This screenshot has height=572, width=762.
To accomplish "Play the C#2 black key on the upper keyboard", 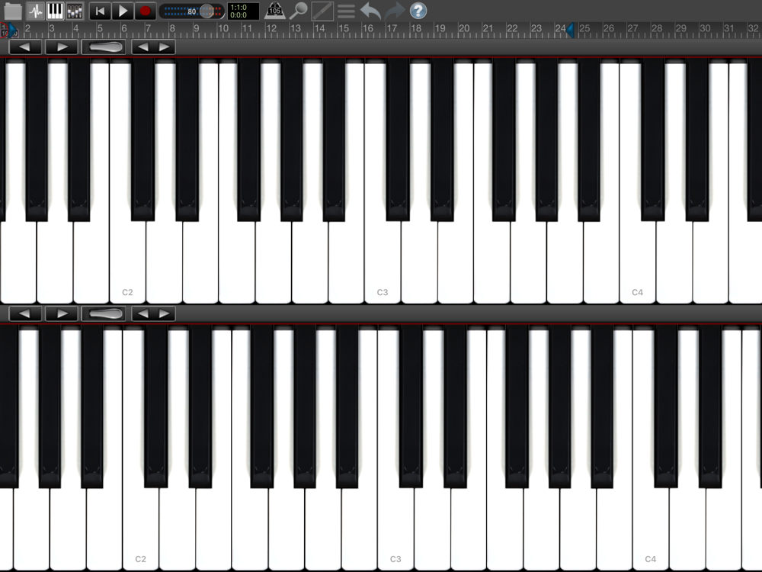I will tap(143, 139).
